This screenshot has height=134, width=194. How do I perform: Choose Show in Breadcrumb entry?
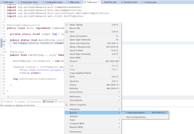93,47
